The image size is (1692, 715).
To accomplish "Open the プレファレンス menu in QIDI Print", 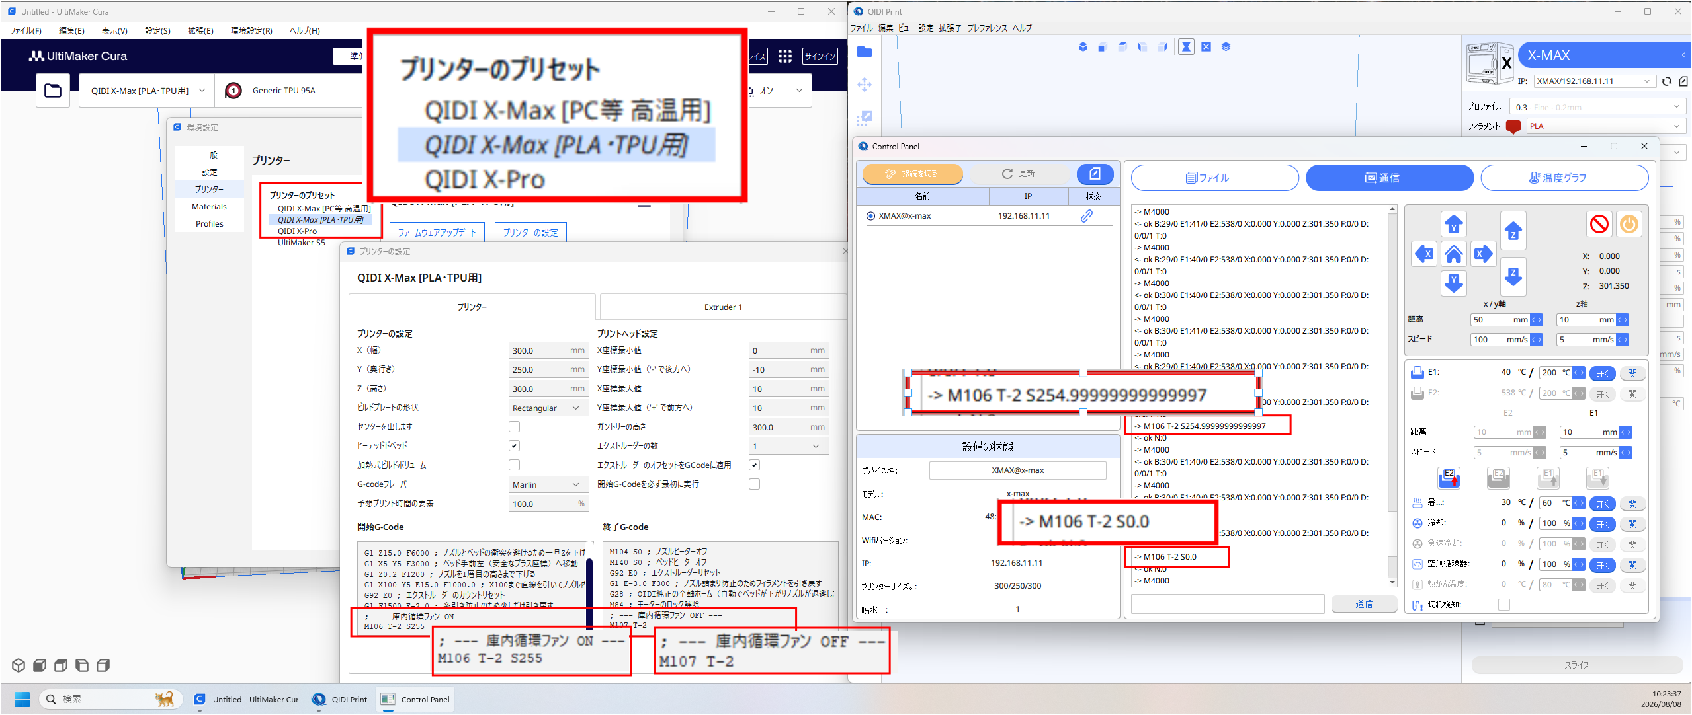I will pyautogui.click(x=988, y=28).
